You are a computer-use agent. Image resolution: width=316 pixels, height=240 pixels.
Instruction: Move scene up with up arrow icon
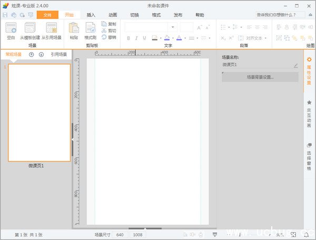[32, 54]
